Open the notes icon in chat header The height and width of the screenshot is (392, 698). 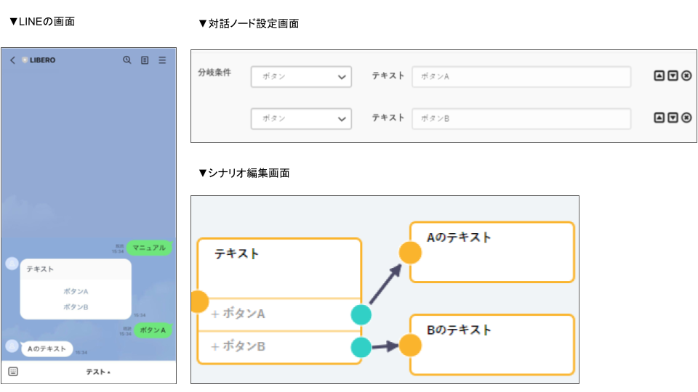pyautogui.click(x=145, y=60)
